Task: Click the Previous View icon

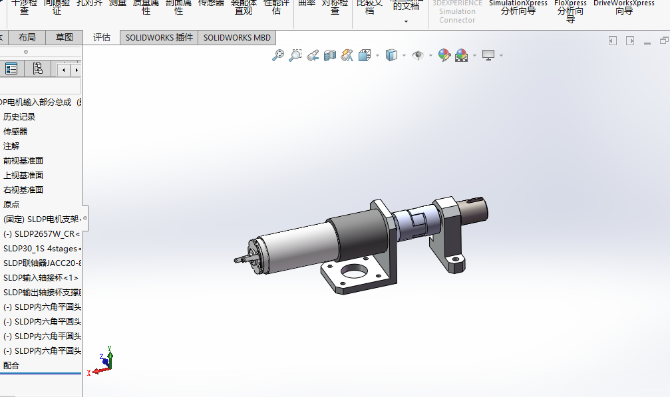Action: (x=312, y=55)
